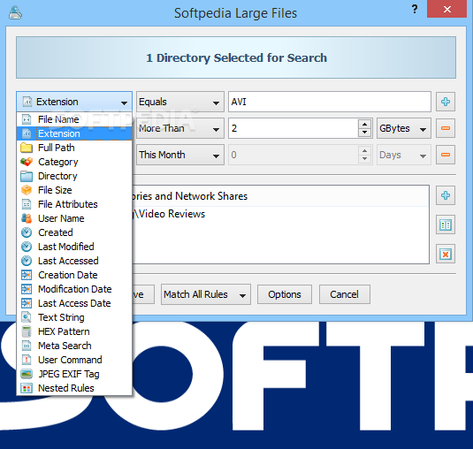Close the Softpedia Large Files dialog

446,9
